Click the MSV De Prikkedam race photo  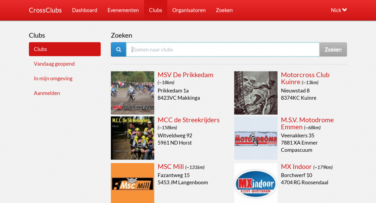tap(132, 93)
